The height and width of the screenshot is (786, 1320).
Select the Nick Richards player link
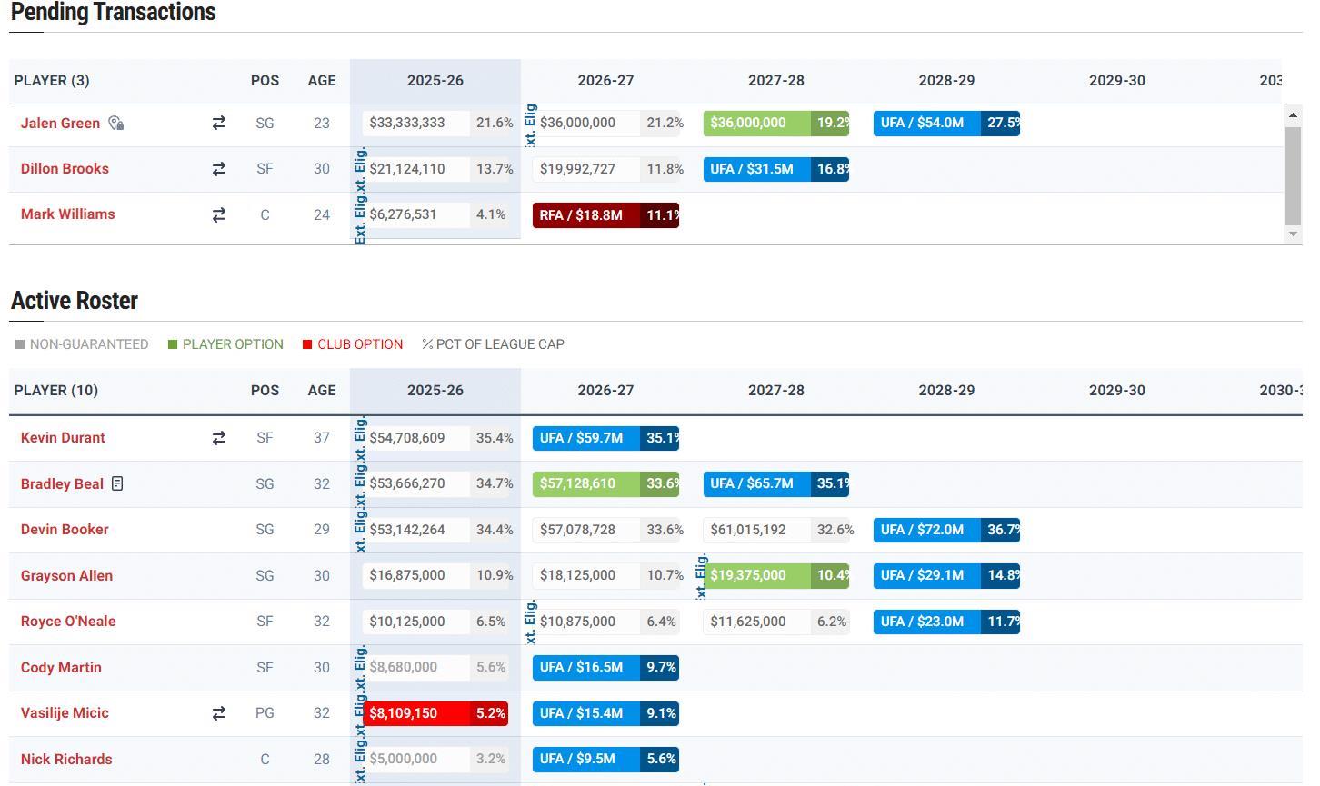[x=66, y=759]
